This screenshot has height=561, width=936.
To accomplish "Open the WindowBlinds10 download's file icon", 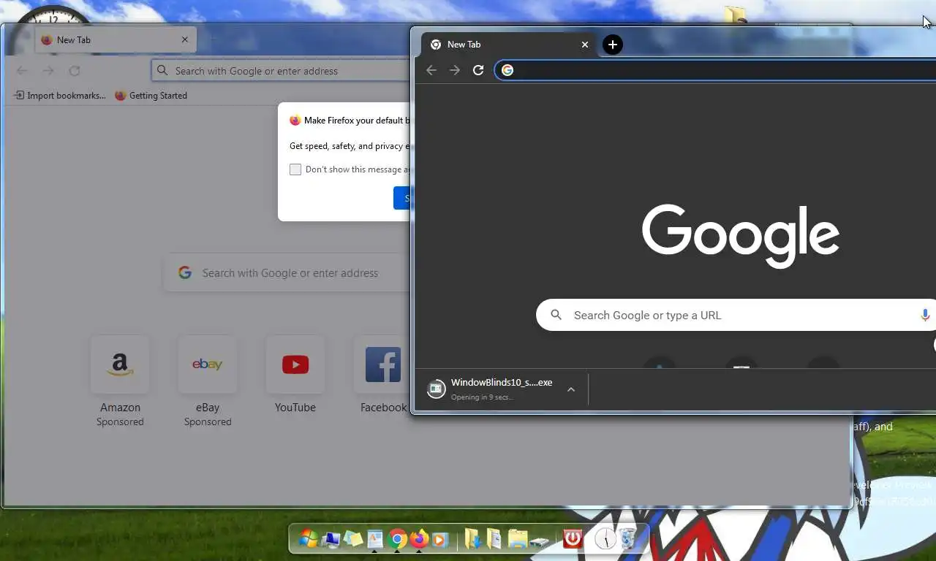I will pyautogui.click(x=436, y=389).
